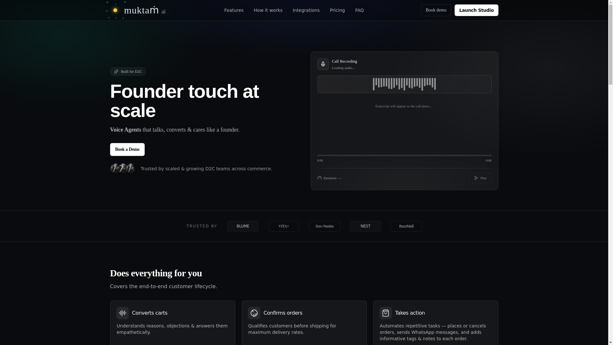Click the trusted team avatar thumbnails

pos(123,169)
